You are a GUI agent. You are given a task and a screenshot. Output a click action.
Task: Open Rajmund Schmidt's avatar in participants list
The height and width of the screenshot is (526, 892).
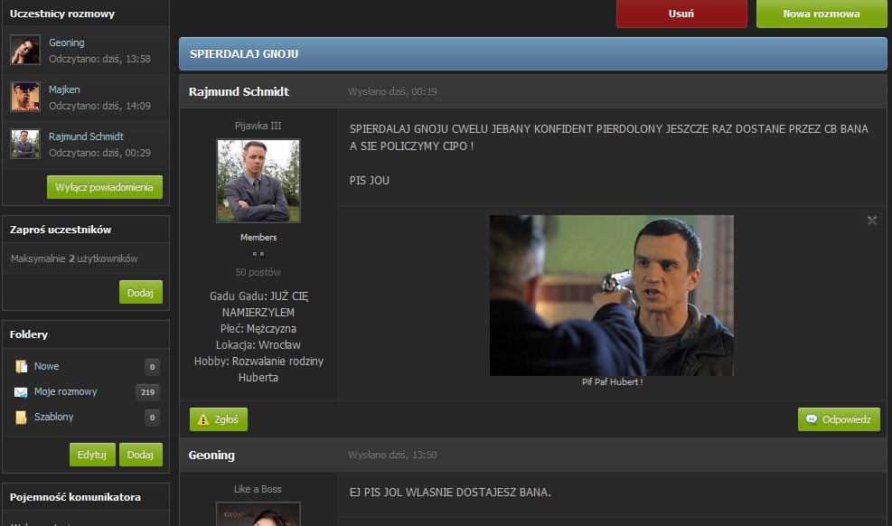(x=25, y=144)
